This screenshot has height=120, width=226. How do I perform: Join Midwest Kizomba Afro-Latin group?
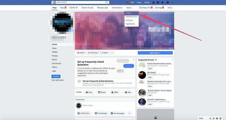click(x=150, y=86)
